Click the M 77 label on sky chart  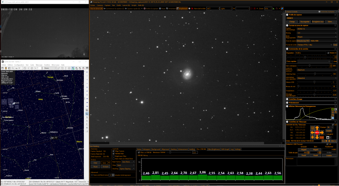[54, 138]
